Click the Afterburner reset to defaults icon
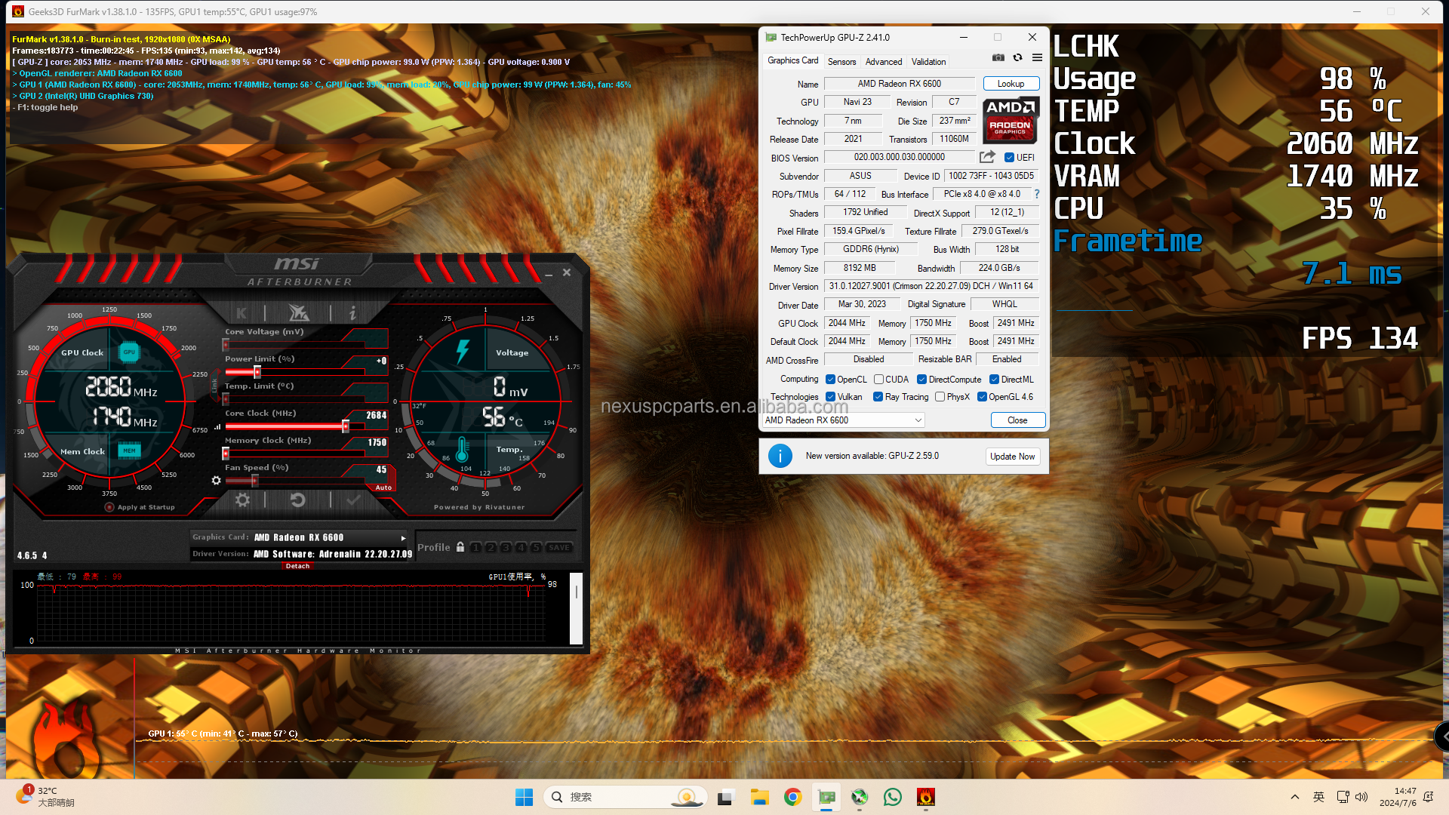The height and width of the screenshot is (815, 1449). pyautogui.click(x=297, y=500)
